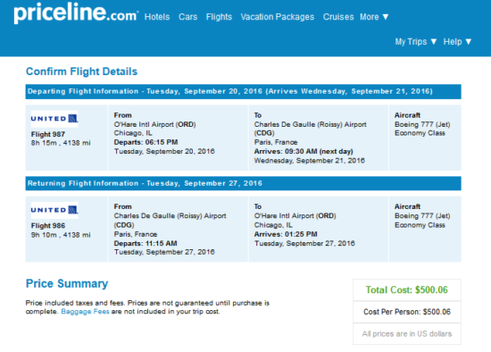Expand the More dropdown menu
The width and height of the screenshot is (491, 352).
(x=374, y=17)
